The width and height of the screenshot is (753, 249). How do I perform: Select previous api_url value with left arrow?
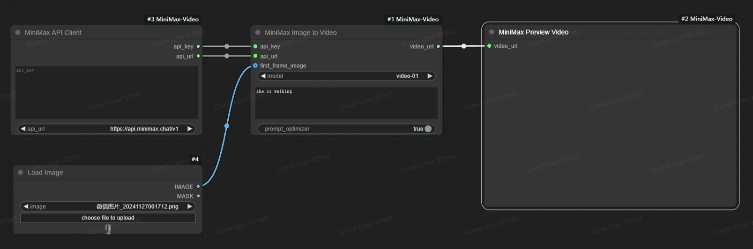point(23,129)
